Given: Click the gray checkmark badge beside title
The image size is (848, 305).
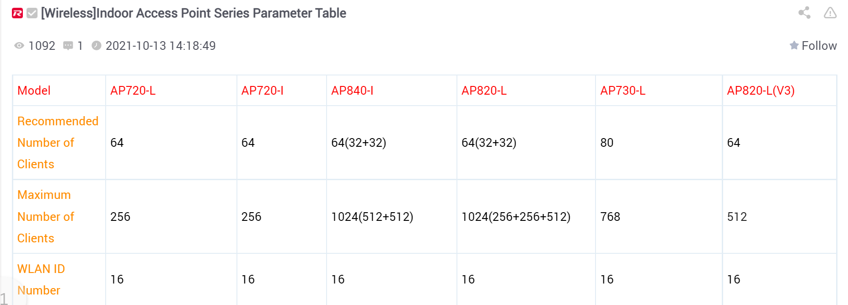Looking at the screenshot, I should (x=32, y=13).
